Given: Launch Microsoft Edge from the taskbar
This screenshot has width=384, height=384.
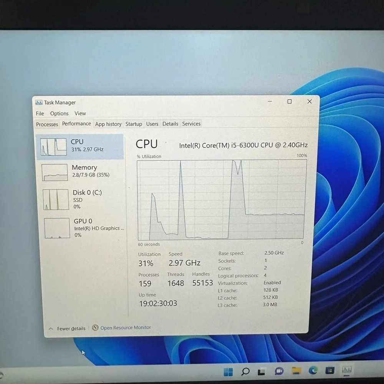Looking at the screenshot, I should (x=313, y=370).
